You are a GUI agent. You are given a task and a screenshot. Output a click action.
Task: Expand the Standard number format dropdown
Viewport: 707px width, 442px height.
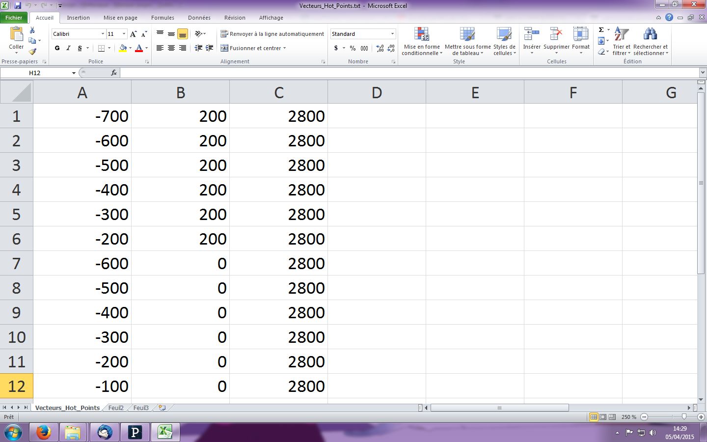pos(392,34)
